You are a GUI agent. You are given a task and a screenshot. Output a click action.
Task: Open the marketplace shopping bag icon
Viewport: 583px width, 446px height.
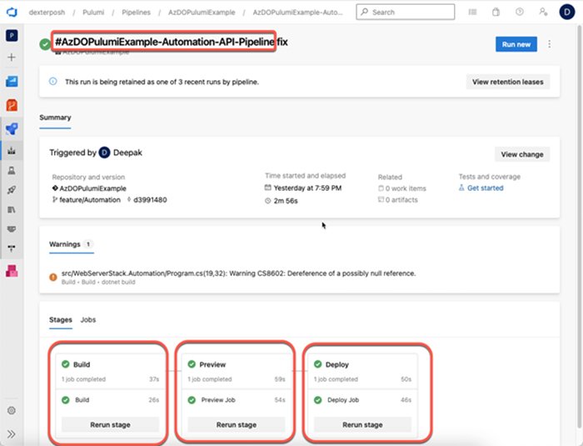pos(496,13)
